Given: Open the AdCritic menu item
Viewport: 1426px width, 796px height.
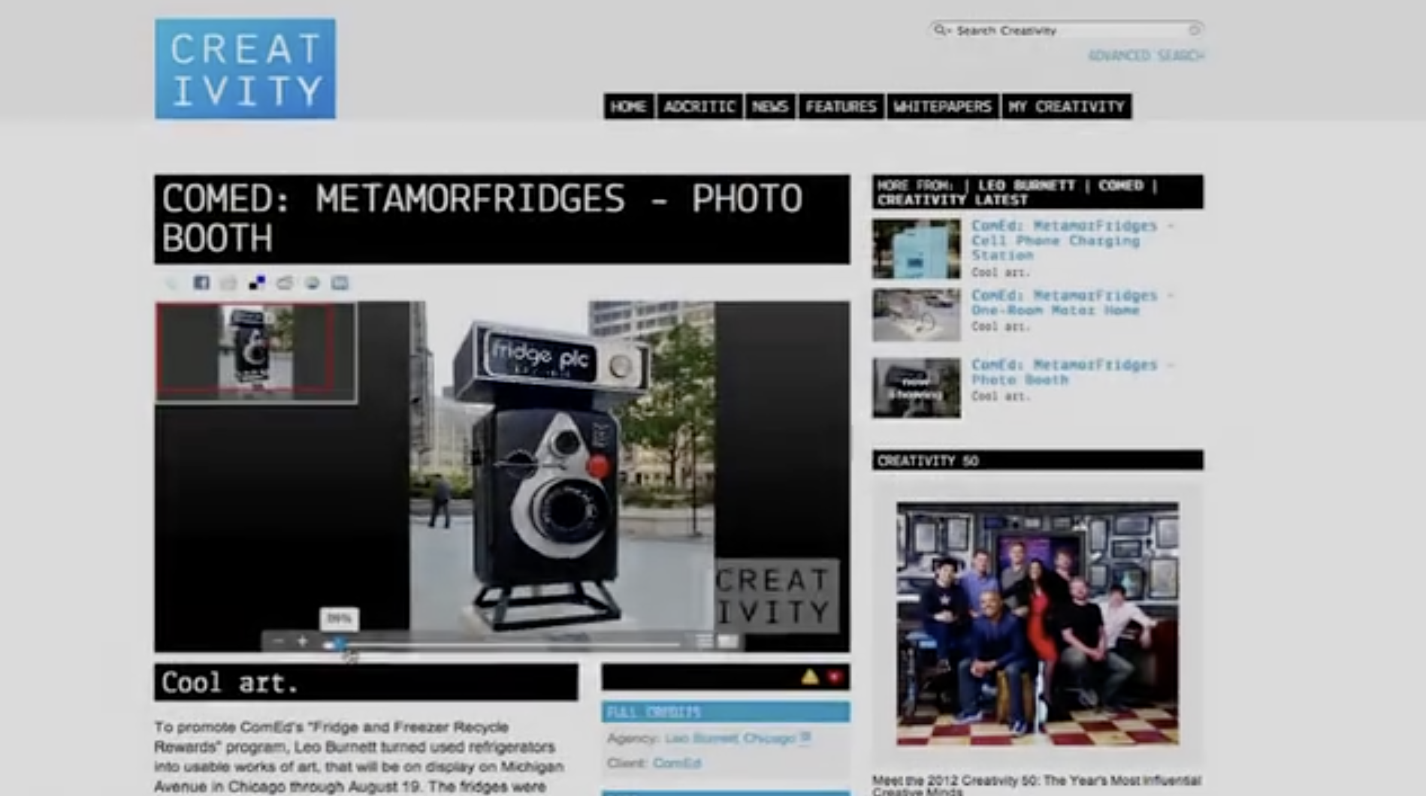Looking at the screenshot, I should (x=699, y=107).
